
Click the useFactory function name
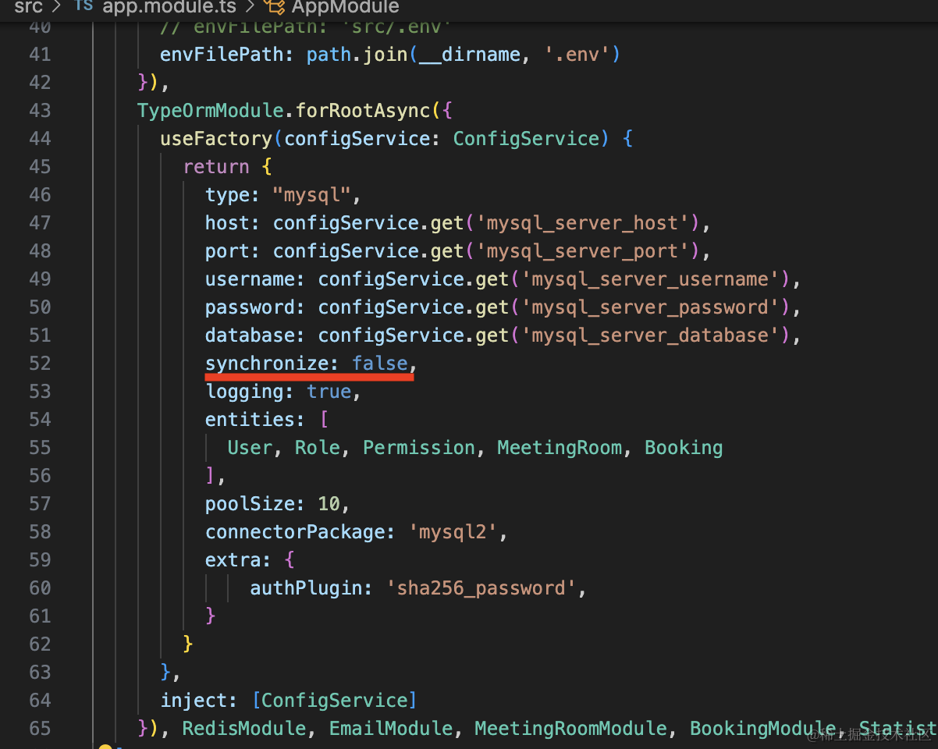tap(216, 139)
